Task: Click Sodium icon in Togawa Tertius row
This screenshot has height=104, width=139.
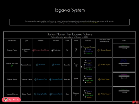Action: [x=85, y=82]
